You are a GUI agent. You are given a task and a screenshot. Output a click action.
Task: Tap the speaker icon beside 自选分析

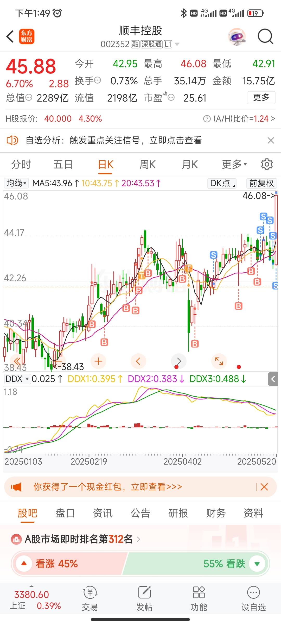[12, 140]
